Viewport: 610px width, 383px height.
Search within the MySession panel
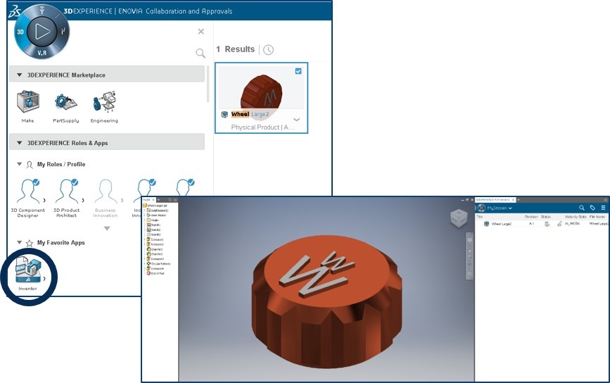(582, 208)
